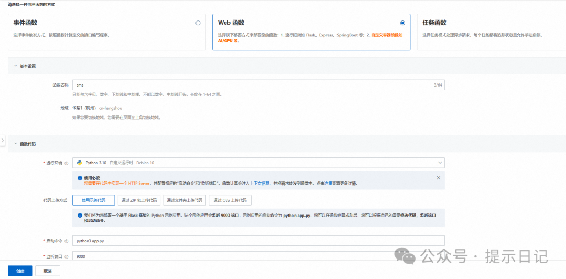The height and width of the screenshot is (279, 566).
Task: Switch to 通过 ZIP 包上传代码 option
Action: (138, 200)
